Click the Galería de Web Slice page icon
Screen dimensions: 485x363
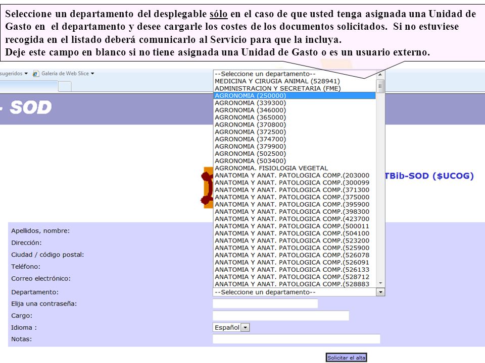[x=36, y=74]
